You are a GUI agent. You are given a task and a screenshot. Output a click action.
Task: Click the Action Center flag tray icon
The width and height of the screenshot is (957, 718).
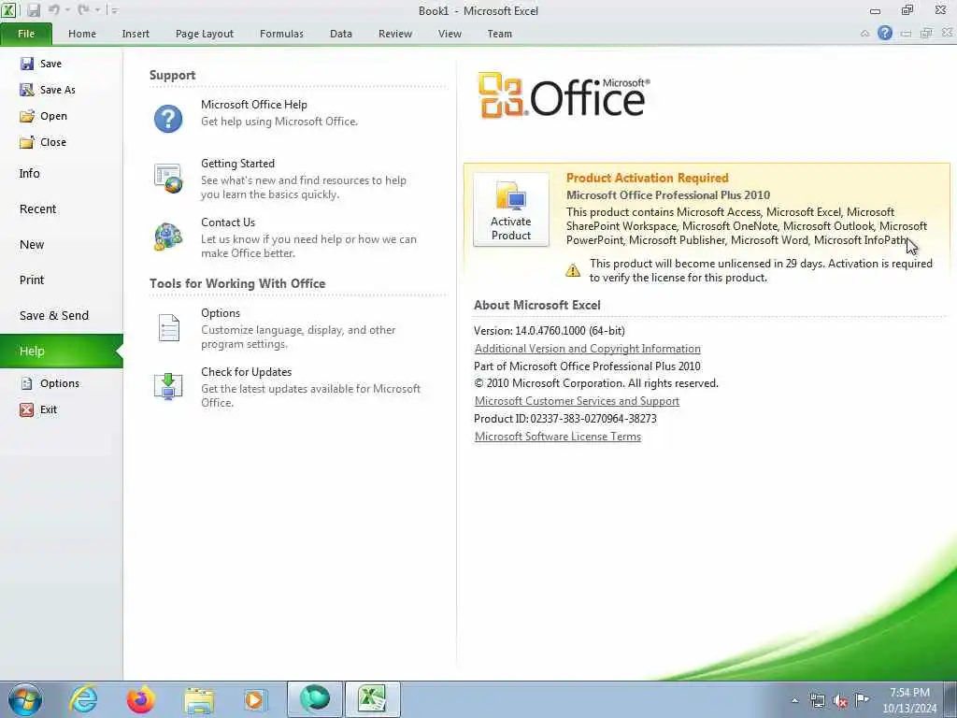click(x=862, y=699)
